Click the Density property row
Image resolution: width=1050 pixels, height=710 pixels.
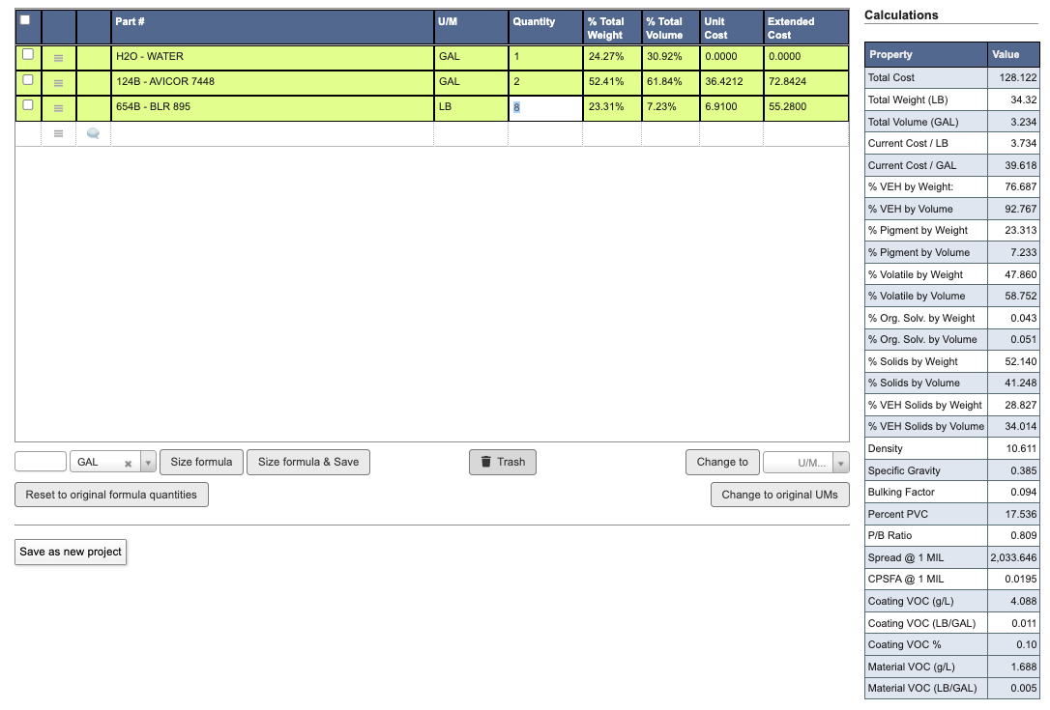click(x=951, y=448)
